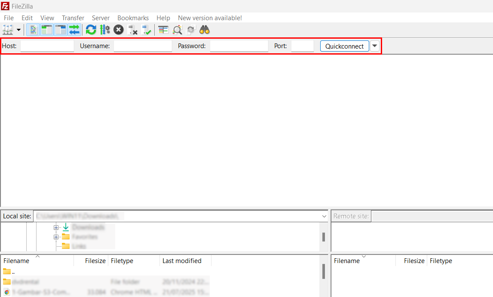
Task: Click the Quickconnect button
Action: pyautogui.click(x=345, y=46)
